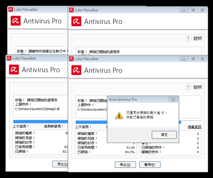Viewport: 213px width, 178px height.
Task: Minimize the upper-right Luke Filewalker window
Action: tap(184, 10)
